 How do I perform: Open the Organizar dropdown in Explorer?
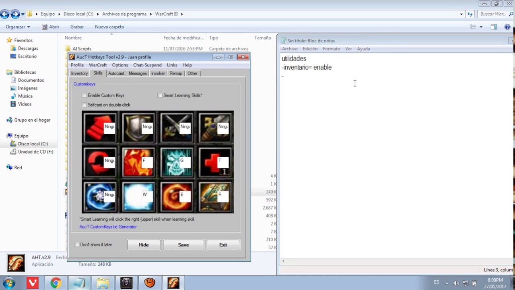(18, 27)
